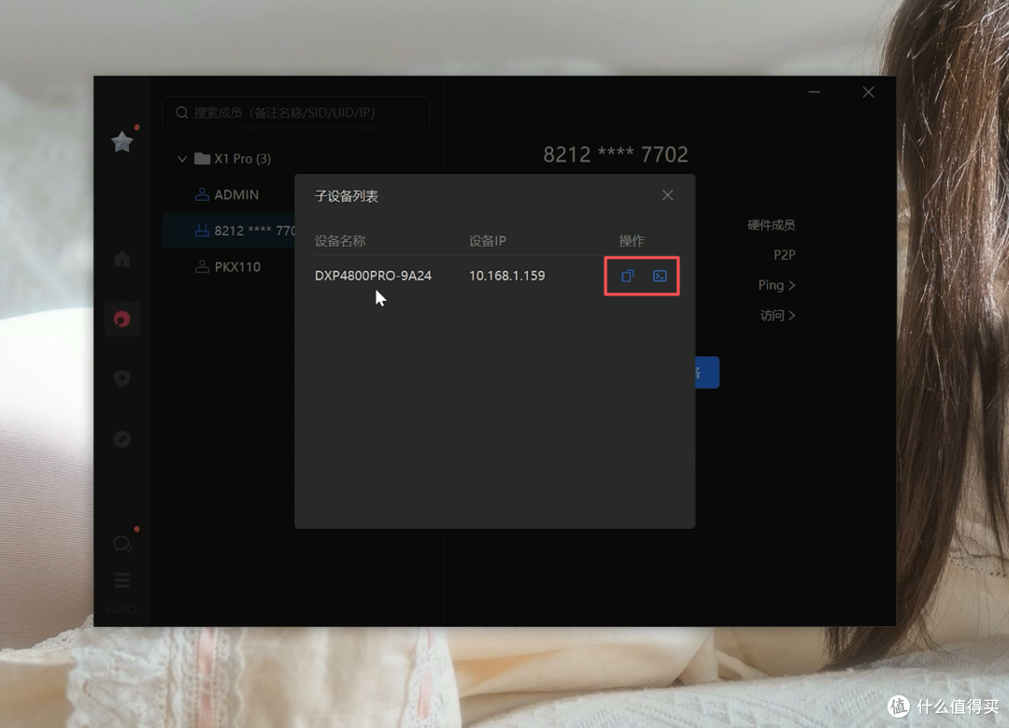Screen dimensions: 1009x728
Task: Open the hamburger menu icon in sidebar
Action: click(122, 580)
